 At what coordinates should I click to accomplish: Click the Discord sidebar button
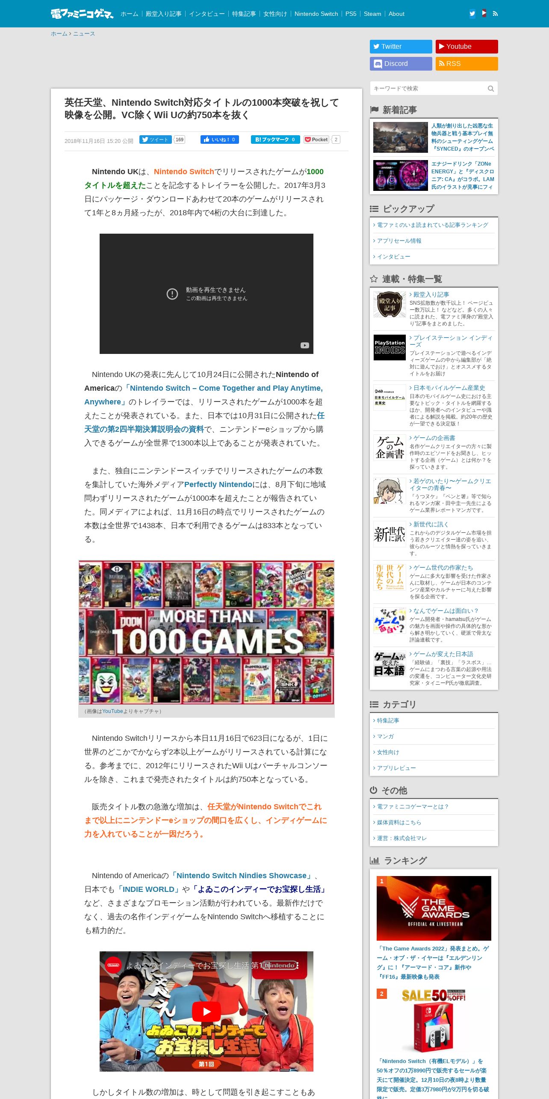pos(401,64)
